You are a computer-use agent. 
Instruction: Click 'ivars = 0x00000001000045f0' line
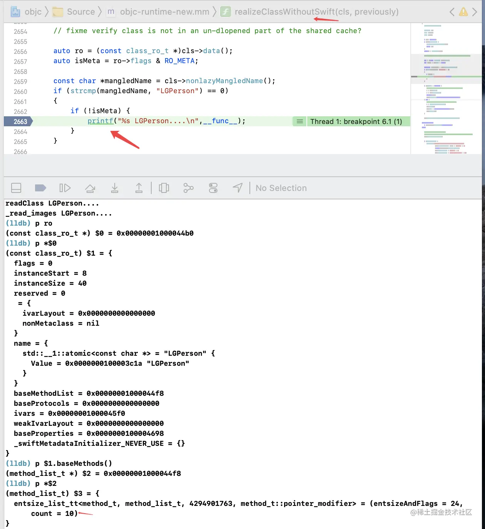coord(70,413)
